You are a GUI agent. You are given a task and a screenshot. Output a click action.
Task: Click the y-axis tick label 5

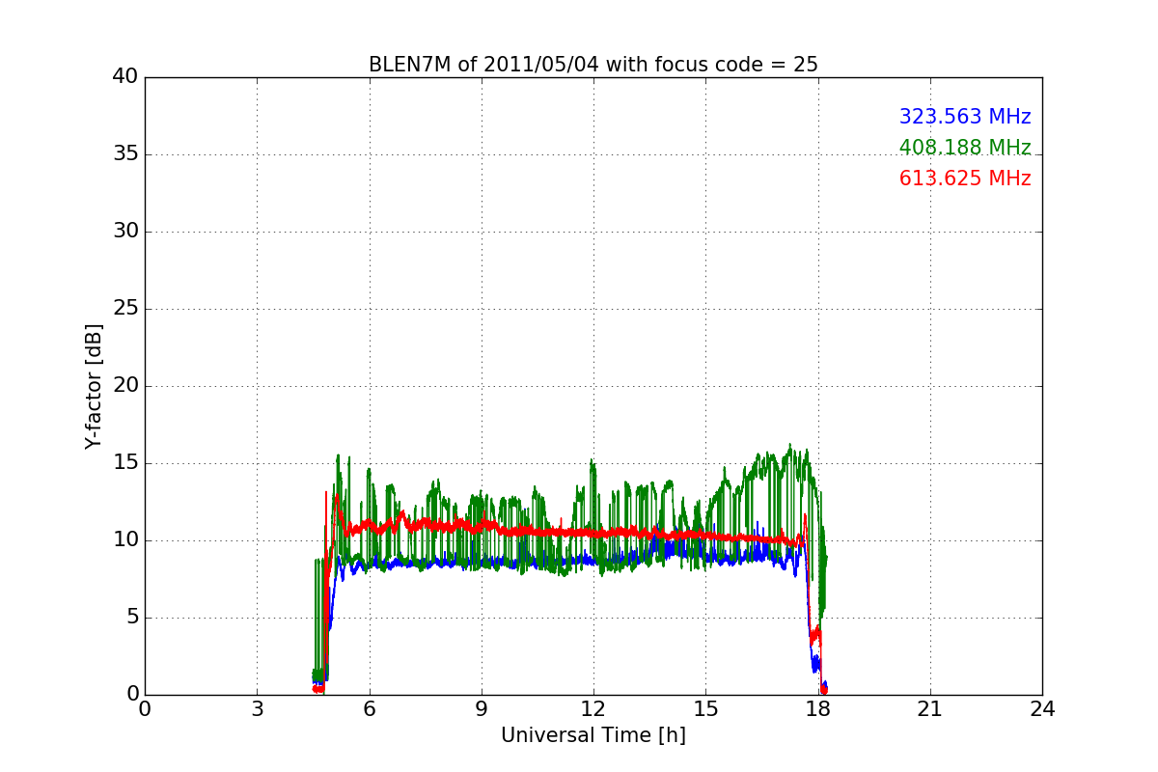coord(132,618)
